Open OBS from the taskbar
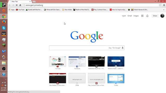 [x=4, y=69]
